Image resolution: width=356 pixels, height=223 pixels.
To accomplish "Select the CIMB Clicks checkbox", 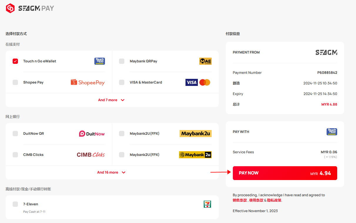I will pos(15,155).
